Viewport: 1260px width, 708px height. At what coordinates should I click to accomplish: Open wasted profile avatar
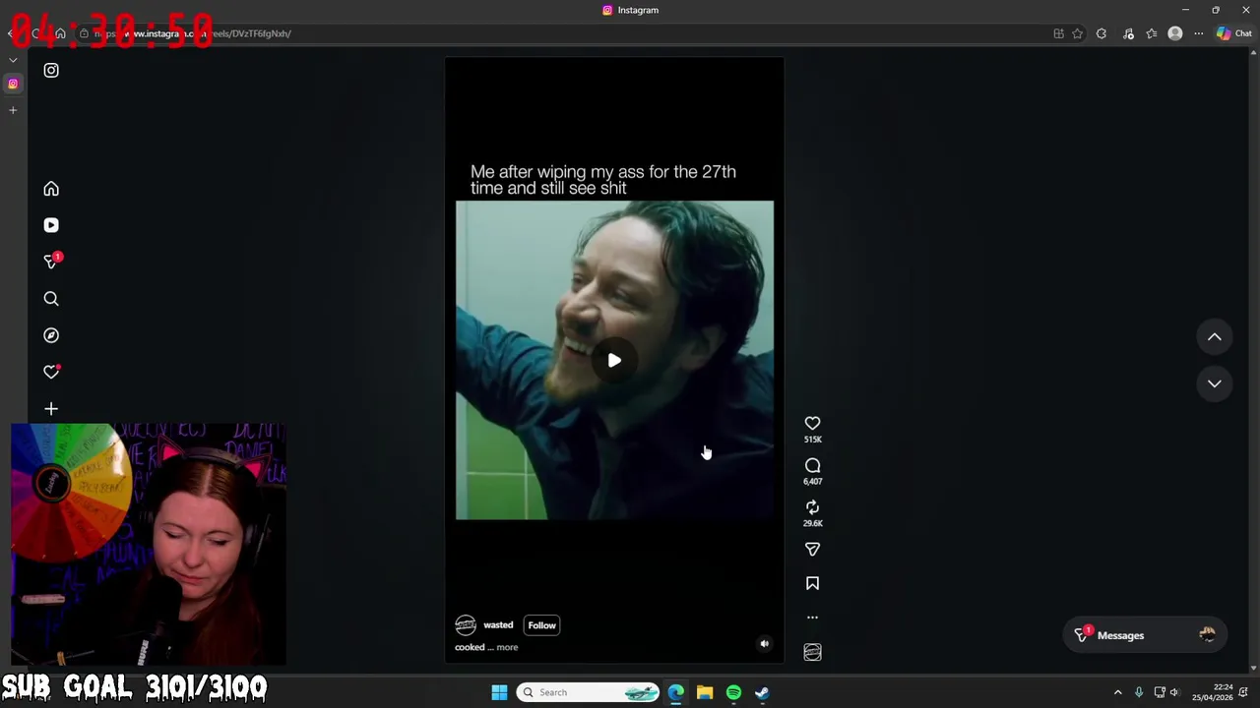466,625
